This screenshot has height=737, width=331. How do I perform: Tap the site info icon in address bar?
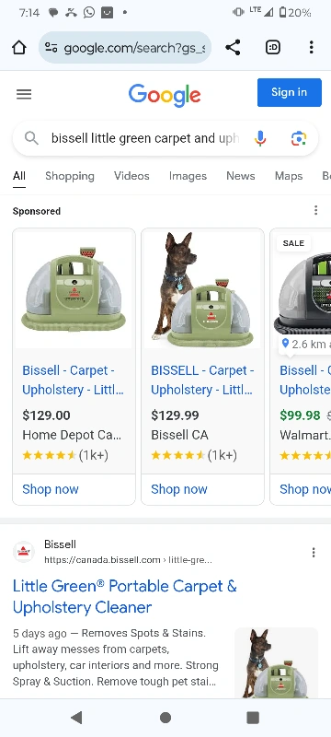[x=51, y=48]
